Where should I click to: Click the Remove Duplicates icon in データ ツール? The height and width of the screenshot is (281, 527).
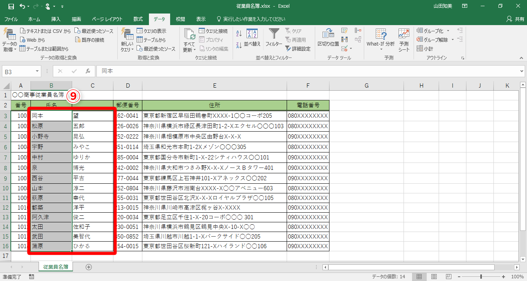[x=345, y=40]
